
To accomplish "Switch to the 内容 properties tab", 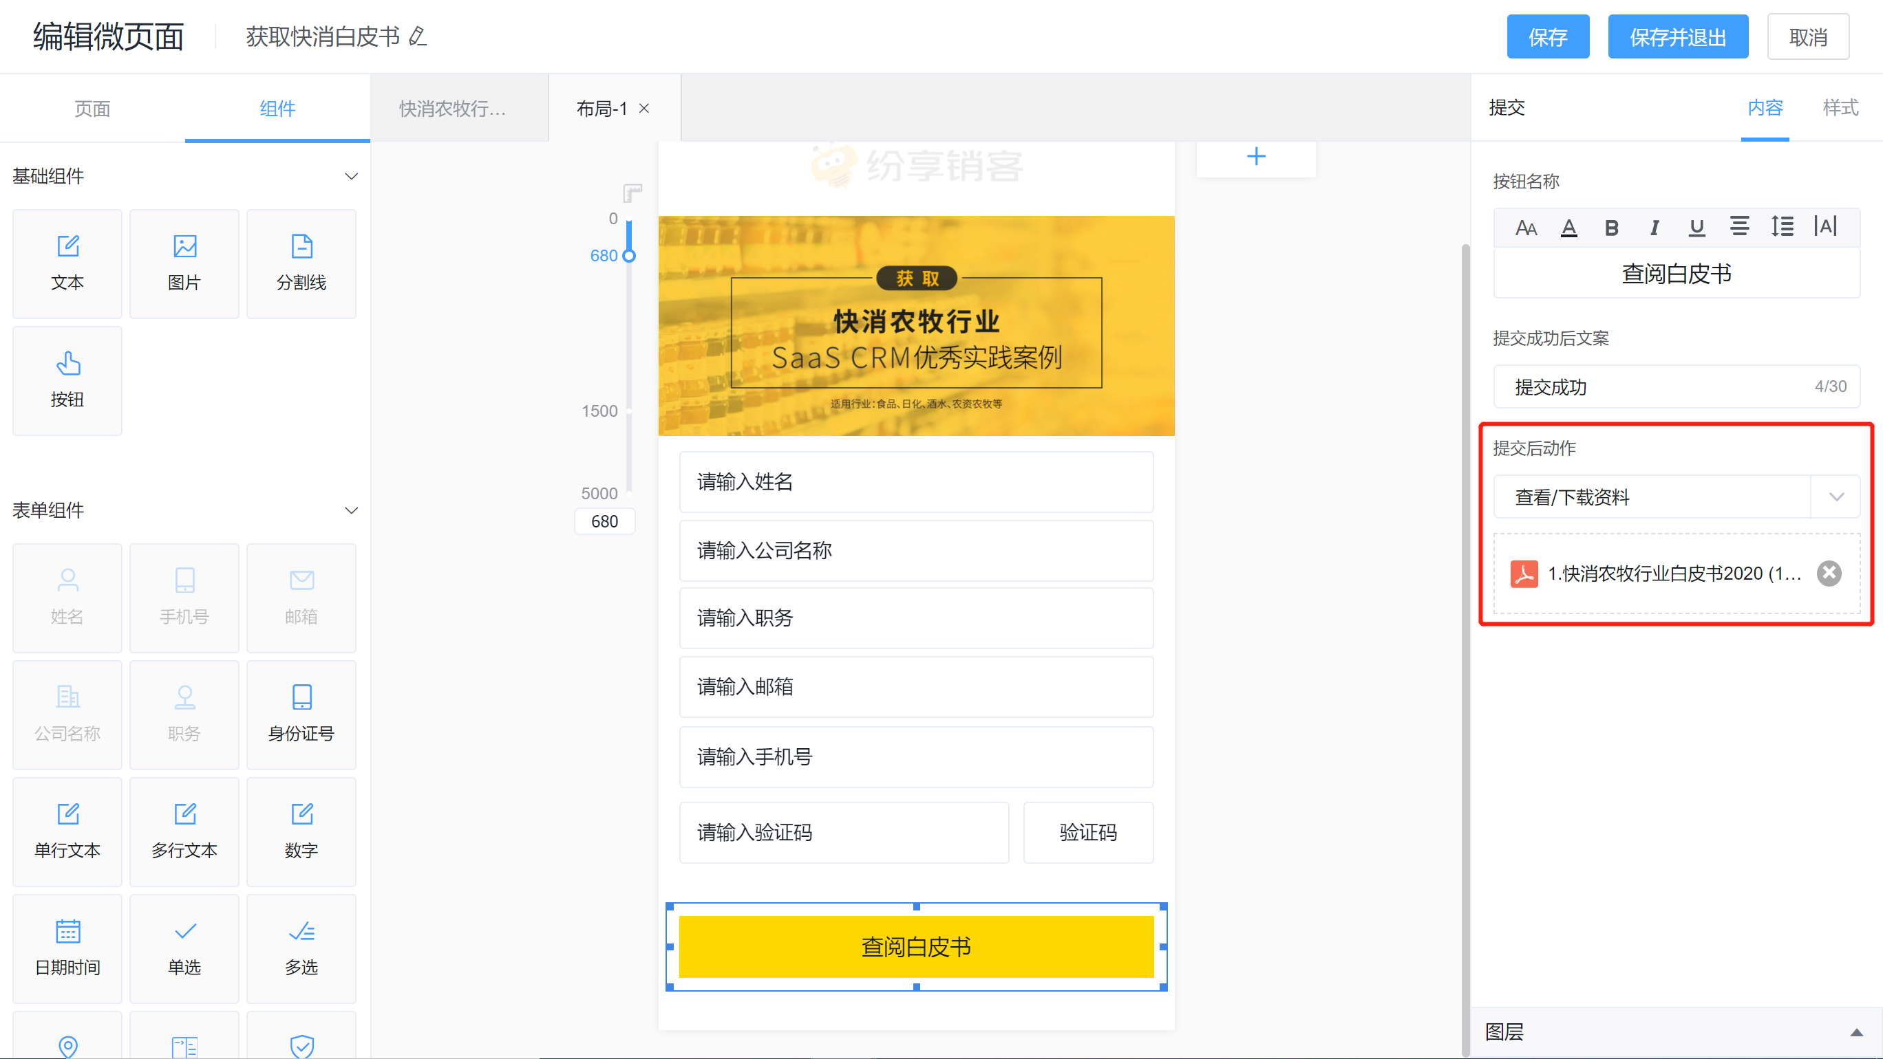I will click(x=1765, y=107).
